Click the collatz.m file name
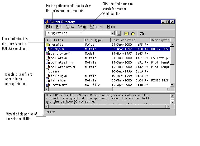 coord(59,58)
